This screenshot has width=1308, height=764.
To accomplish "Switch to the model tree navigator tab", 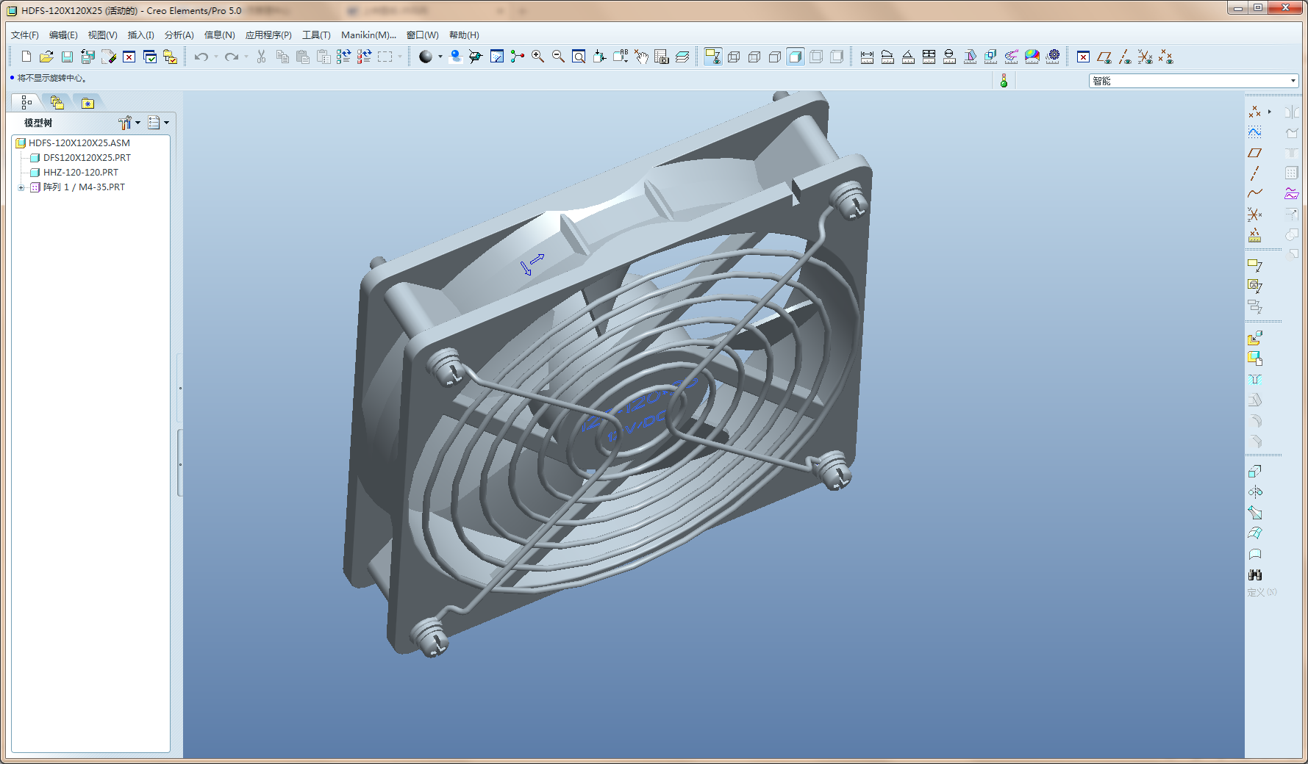I will [x=26, y=103].
